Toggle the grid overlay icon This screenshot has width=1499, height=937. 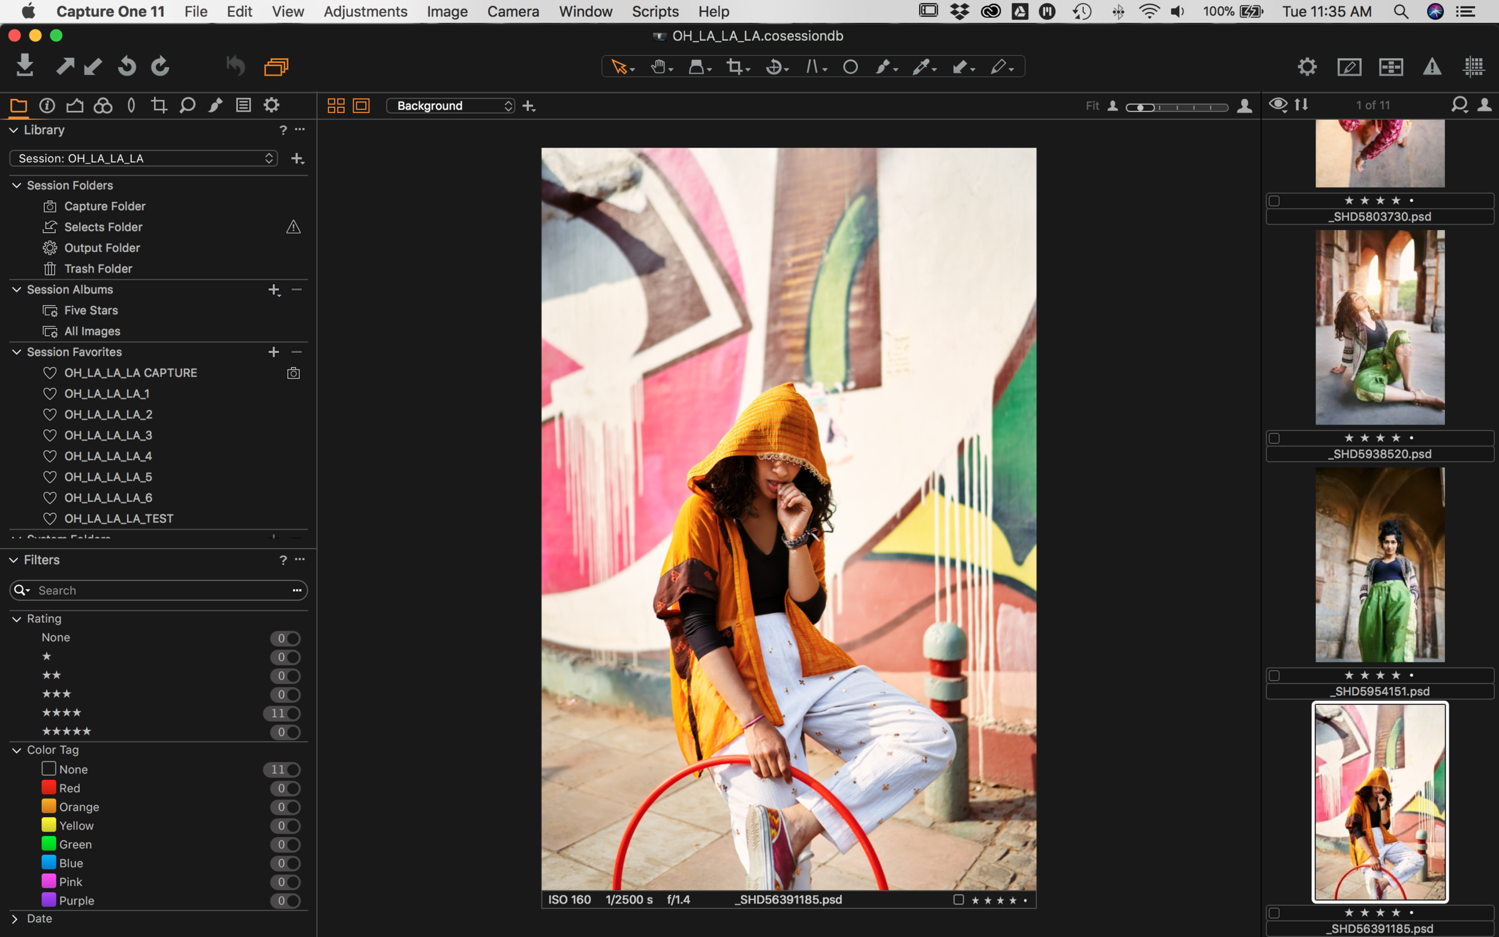click(x=1474, y=67)
